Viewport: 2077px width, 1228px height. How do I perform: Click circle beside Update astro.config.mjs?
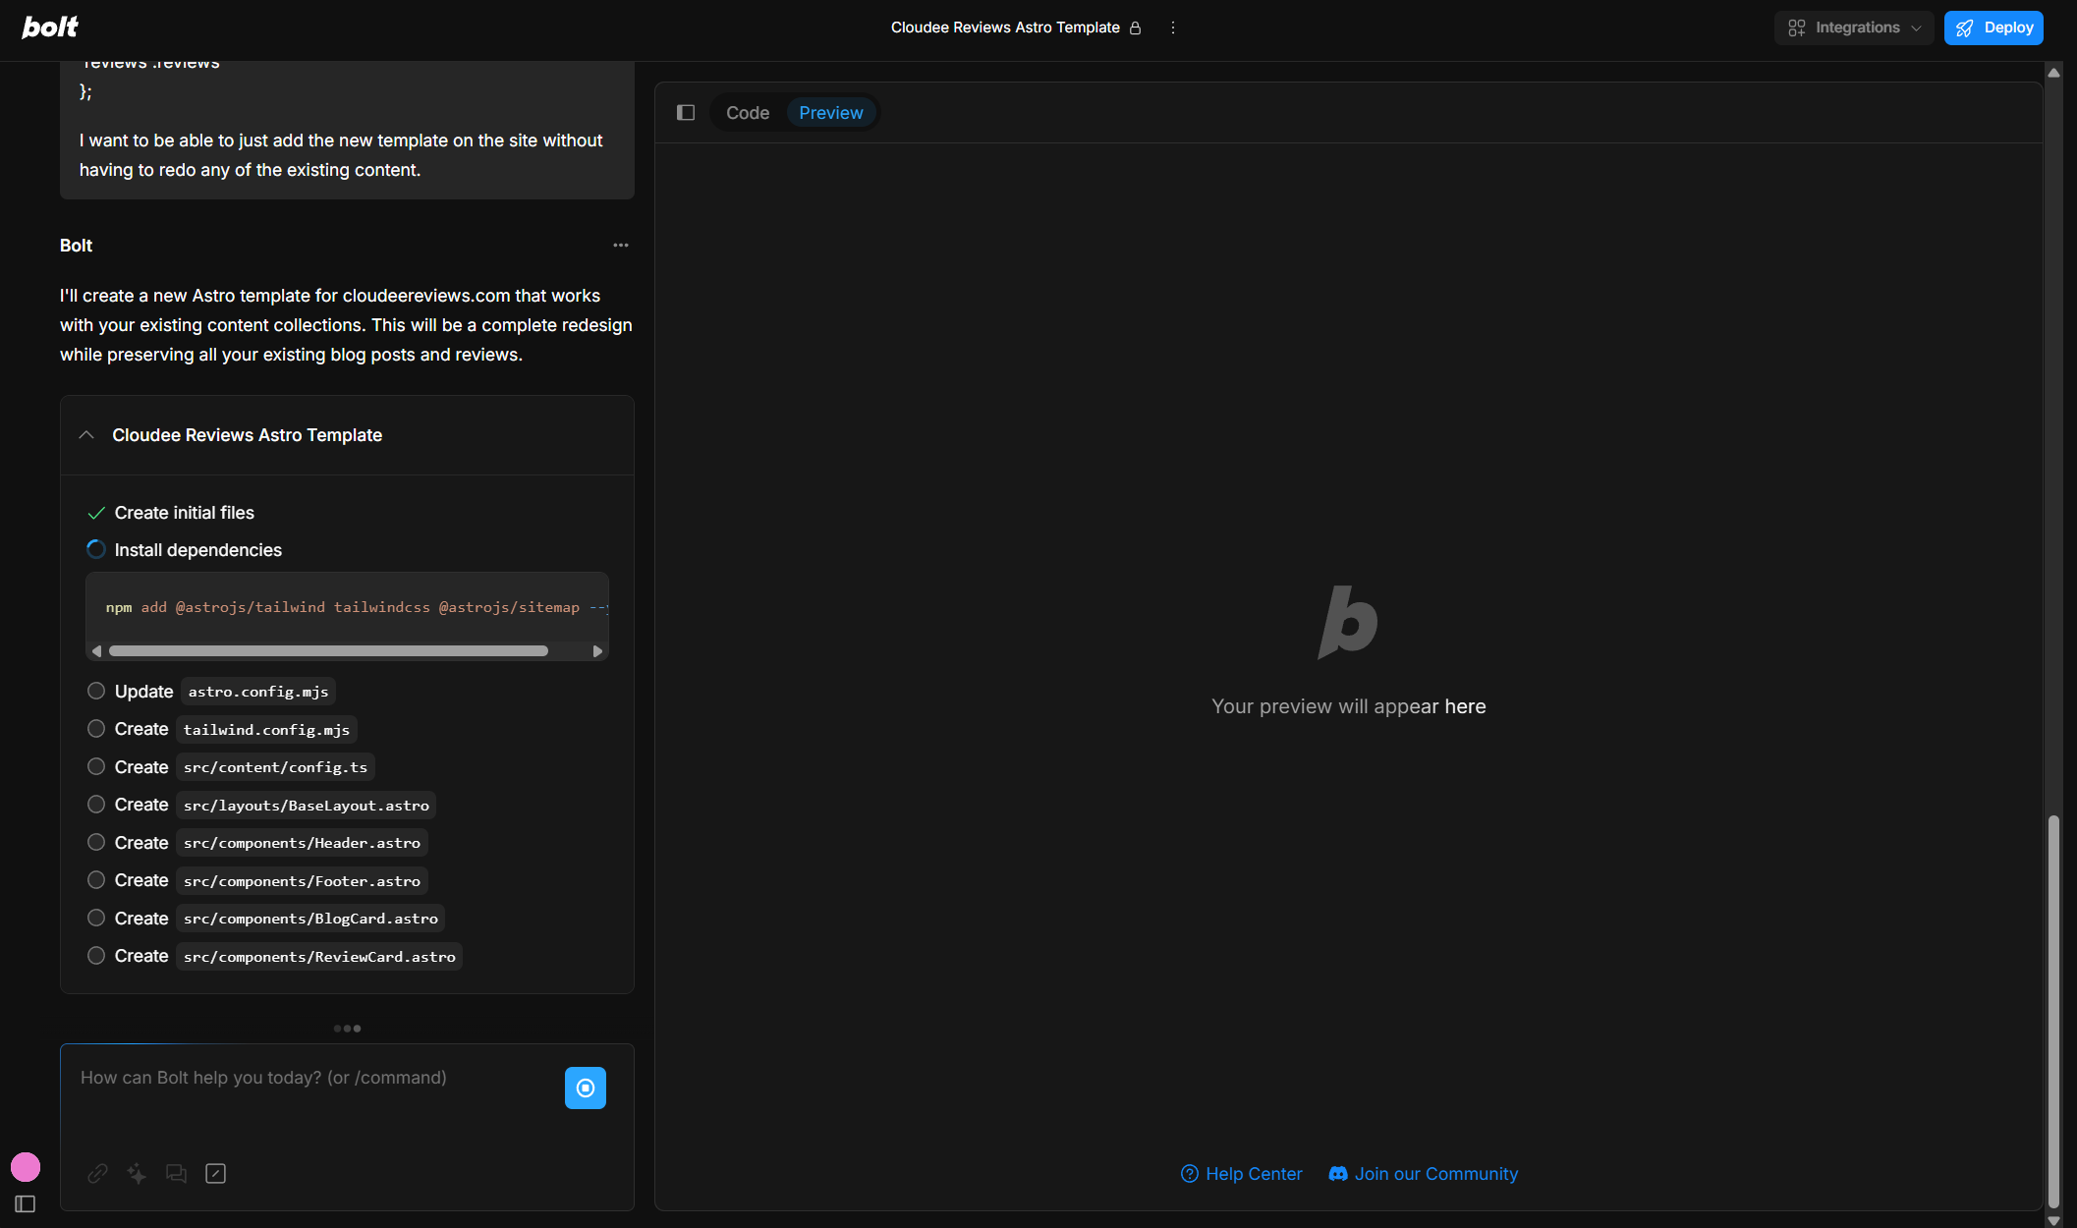[x=96, y=691]
